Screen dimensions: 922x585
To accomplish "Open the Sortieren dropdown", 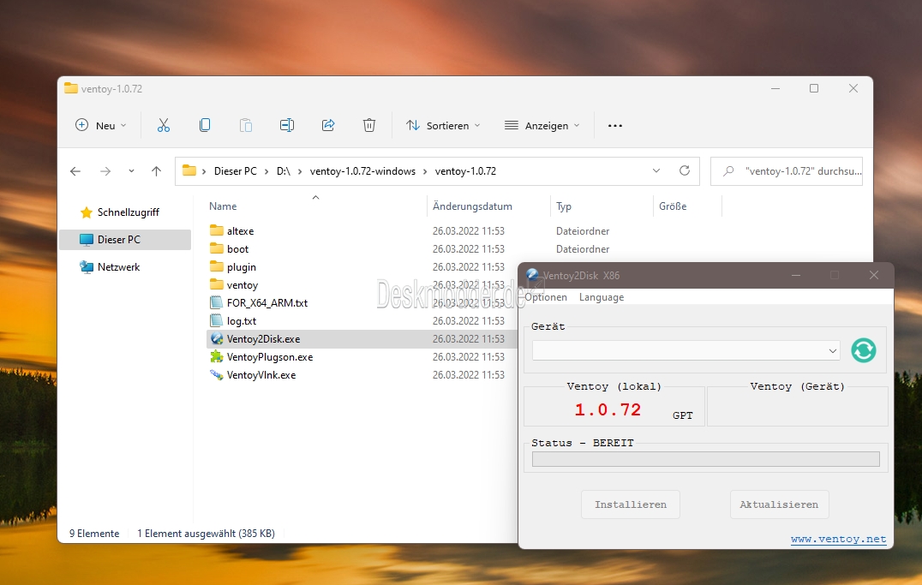I will coord(443,125).
